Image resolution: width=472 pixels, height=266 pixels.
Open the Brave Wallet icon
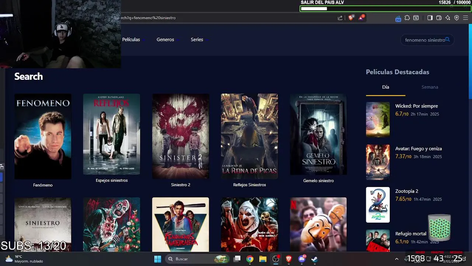point(439,18)
